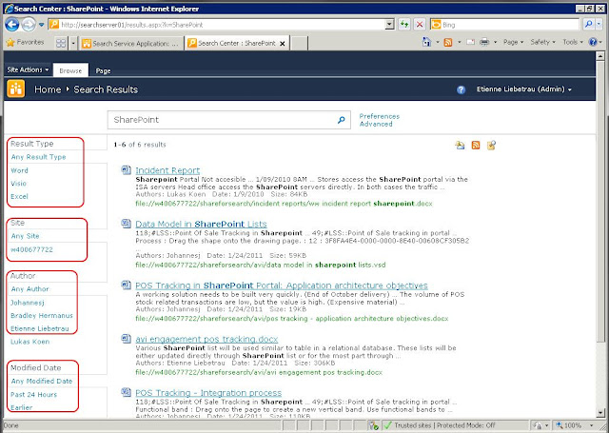This screenshot has width=609, height=433.
Task: Open the Page toolbar menu
Action: 513,42
